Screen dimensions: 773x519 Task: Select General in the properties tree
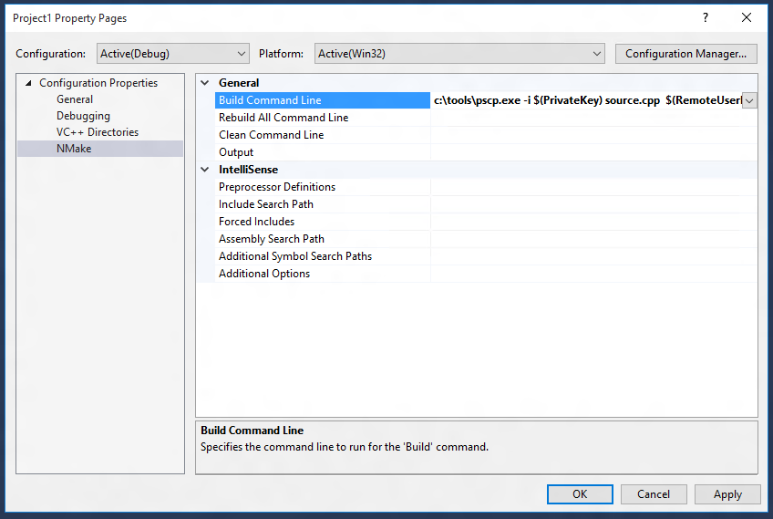[75, 99]
